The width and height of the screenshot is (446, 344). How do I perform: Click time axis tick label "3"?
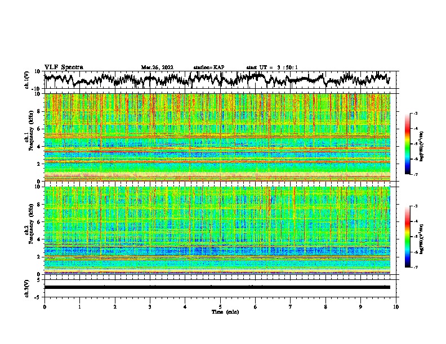[x=150, y=306]
